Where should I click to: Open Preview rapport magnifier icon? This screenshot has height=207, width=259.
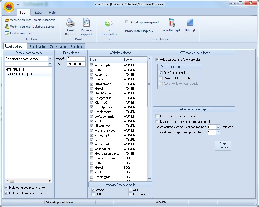86,23
